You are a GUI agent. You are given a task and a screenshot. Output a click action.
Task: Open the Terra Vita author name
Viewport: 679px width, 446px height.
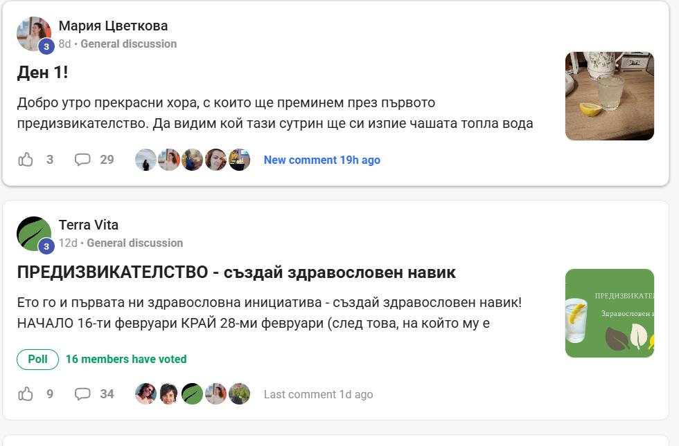88,225
